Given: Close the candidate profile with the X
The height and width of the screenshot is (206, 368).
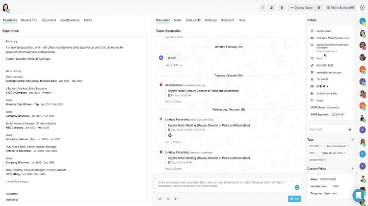Looking at the screenshot, I should (x=363, y=8).
